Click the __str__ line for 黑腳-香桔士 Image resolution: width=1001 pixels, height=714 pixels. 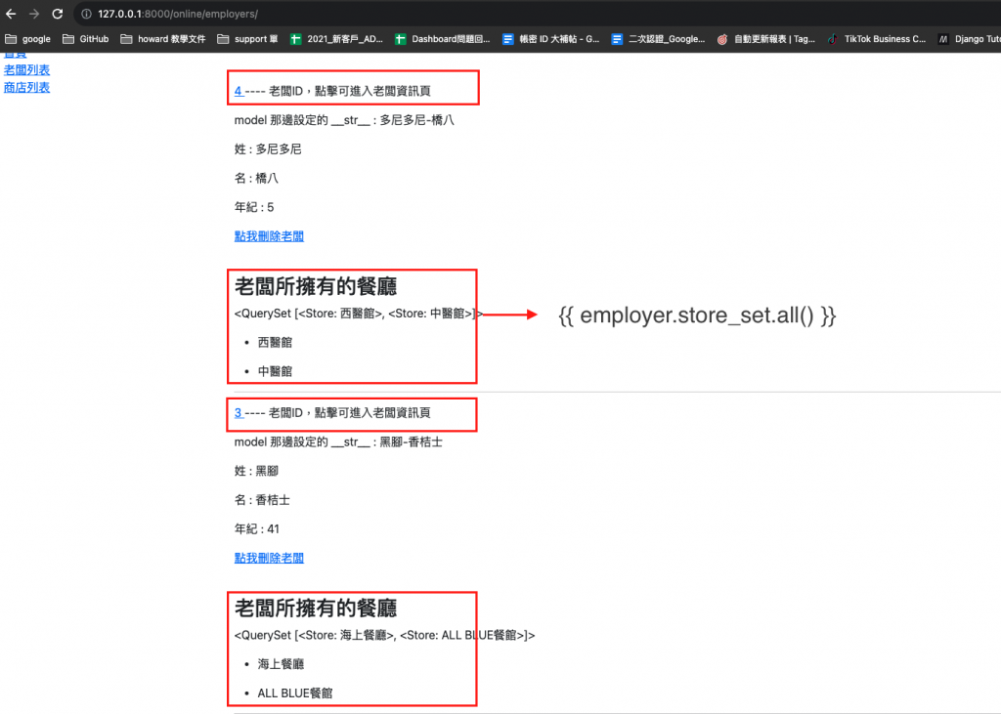[x=338, y=441]
